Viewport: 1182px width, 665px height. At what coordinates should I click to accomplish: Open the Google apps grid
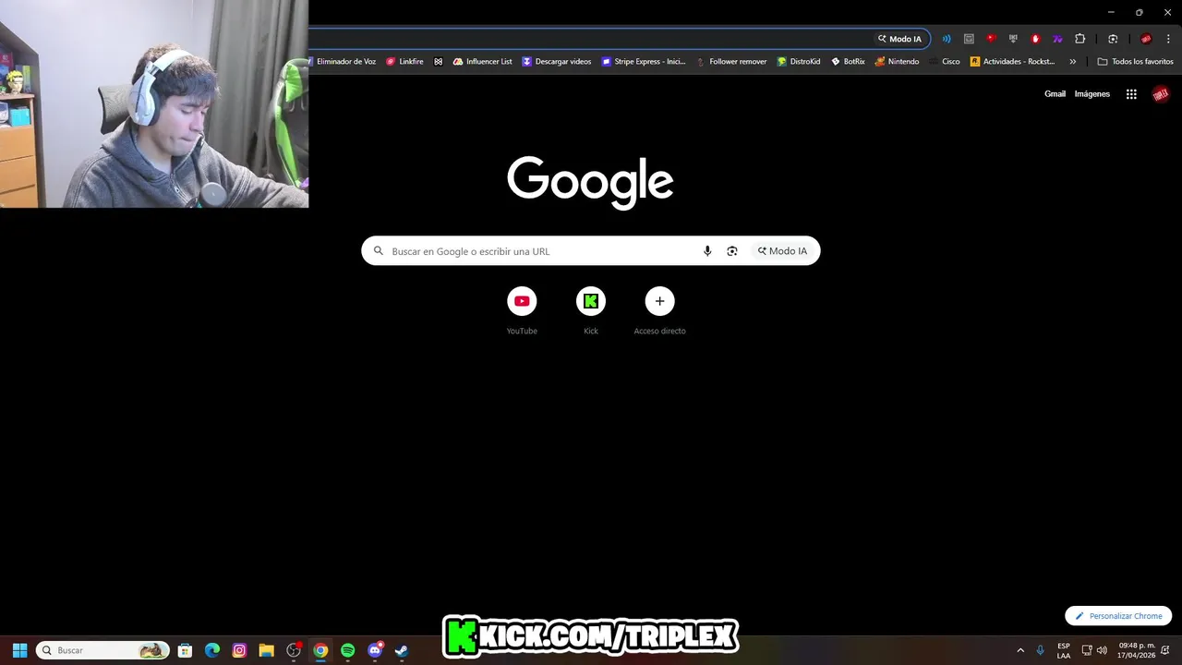coord(1131,94)
